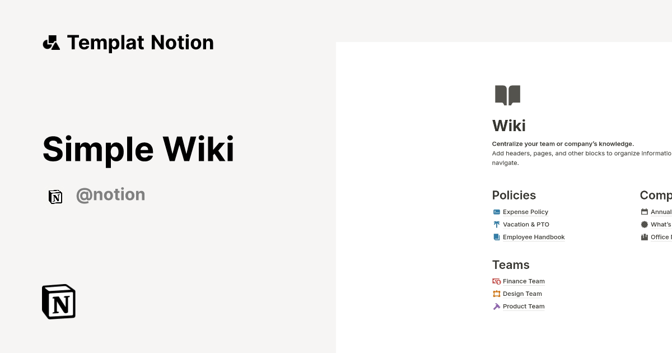This screenshot has width=672, height=353.
Task: Click the blue book icon next to Employee Handbook
Action: pos(496,236)
